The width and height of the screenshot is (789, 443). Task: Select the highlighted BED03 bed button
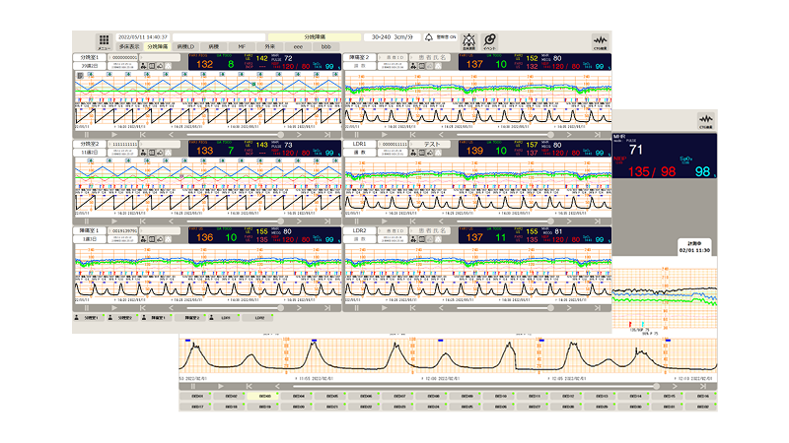point(263,396)
